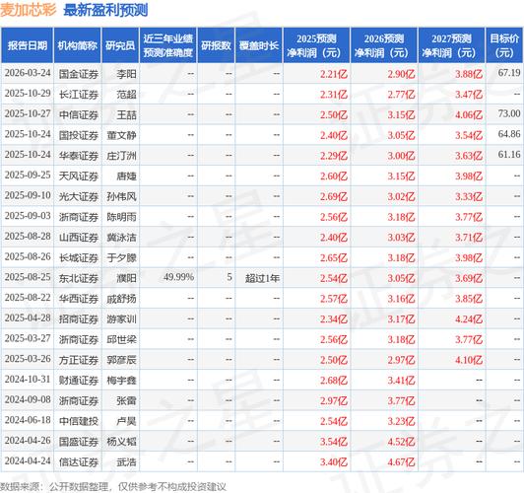The width and height of the screenshot is (524, 493).
Task: Click analyst 孙伟风 in 光大证券 row
Action: point(122,196)
